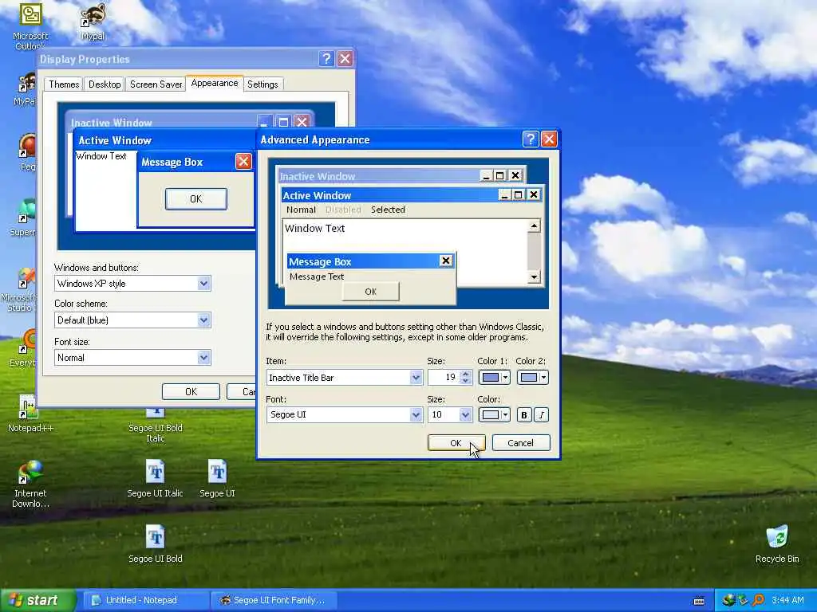This screenshot has width=817, height=612.
Task: Open the Recycle Bin
Action: [x=777, y=543]
